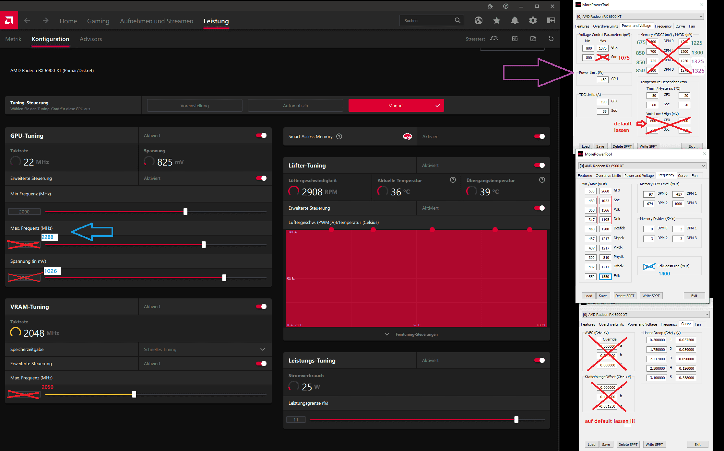Click Fclk max field 1550
This screenshot has height=451, width=724.
[605, 277]
